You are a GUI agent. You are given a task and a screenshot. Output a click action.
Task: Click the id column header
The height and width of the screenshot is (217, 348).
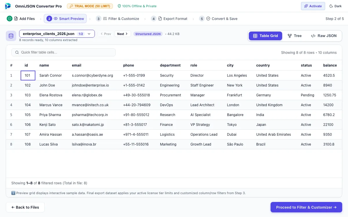point(26,65)
